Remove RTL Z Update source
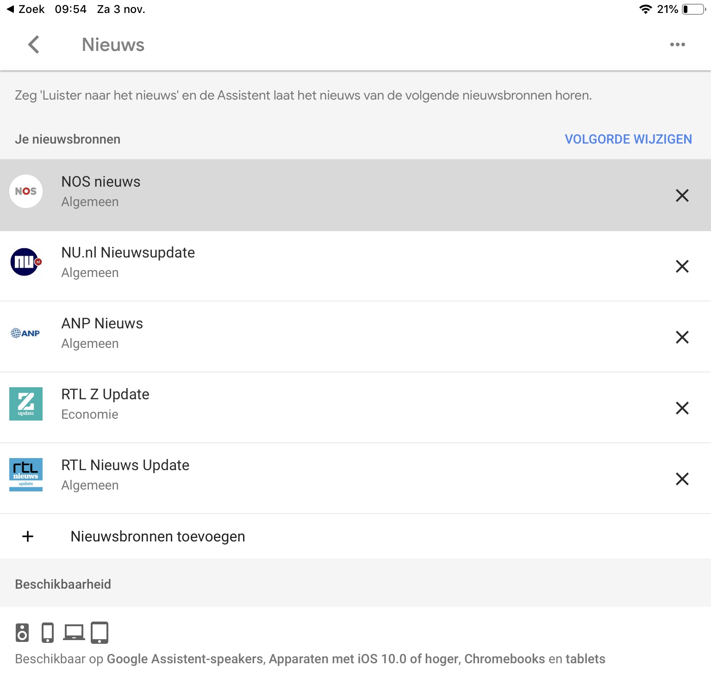This screenshot has height=679, width=711. click(682, 408)
